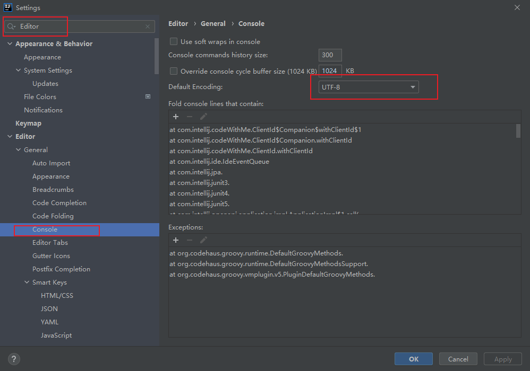
Task: Click the Editor breadcrumb link
Action: point(178,24)
